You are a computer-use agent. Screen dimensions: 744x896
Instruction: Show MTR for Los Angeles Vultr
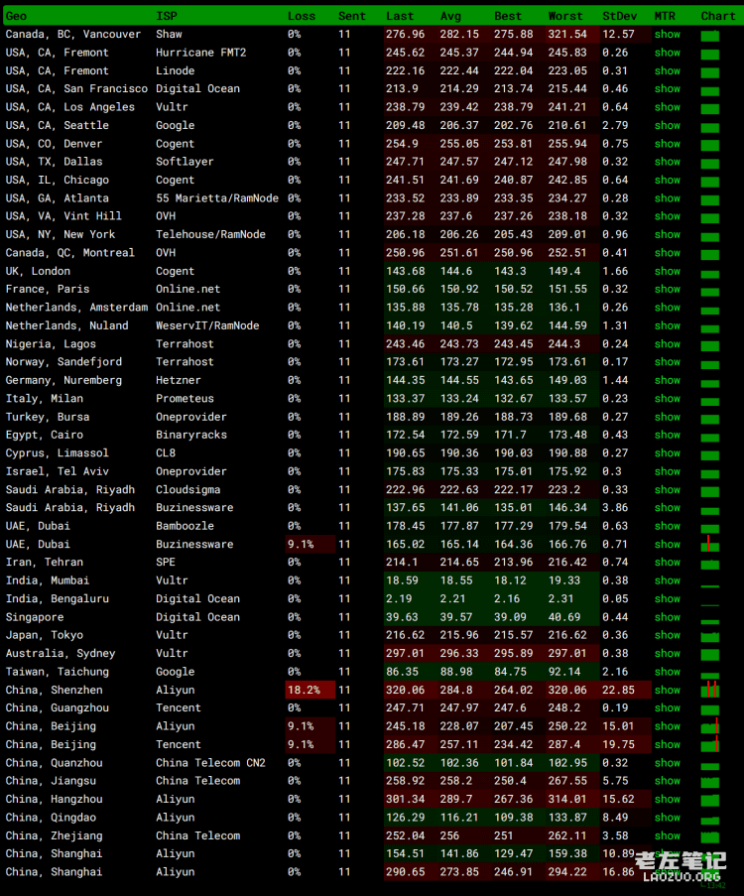point(668,107)
